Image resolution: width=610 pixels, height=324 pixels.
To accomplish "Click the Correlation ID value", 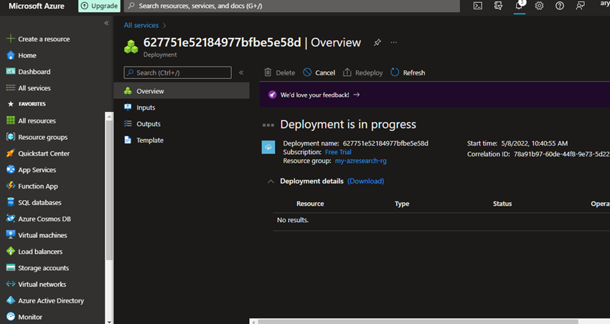I will pos(561,154).
